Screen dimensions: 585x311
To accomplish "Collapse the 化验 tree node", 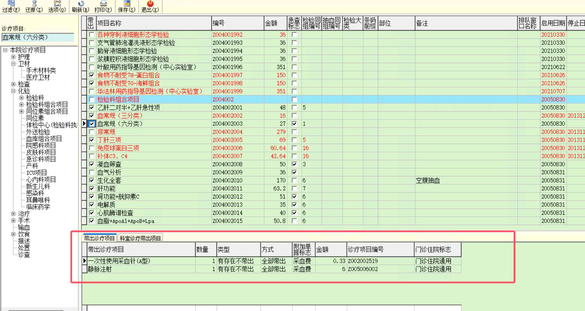I will pos(13,91).
